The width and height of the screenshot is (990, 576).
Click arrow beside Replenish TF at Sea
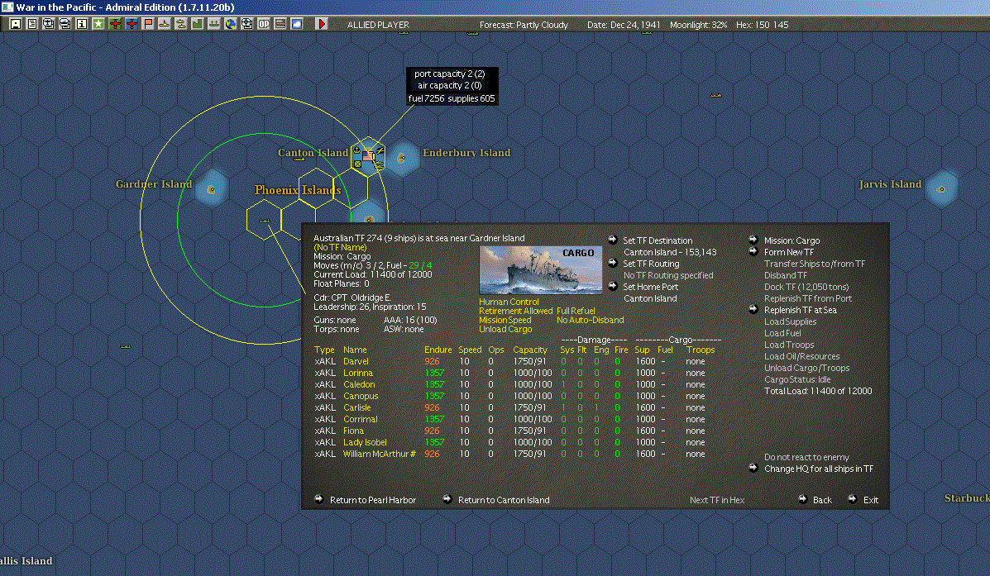[753, 309]
